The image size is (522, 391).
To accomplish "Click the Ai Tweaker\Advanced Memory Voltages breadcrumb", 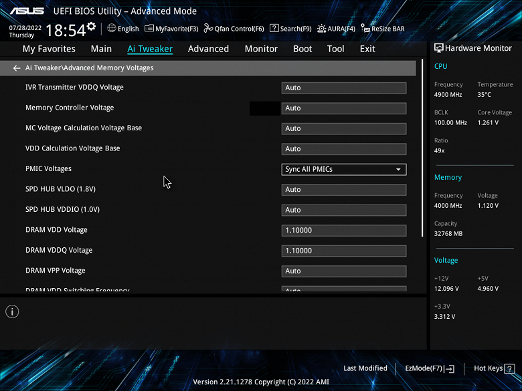I will (90, 68).
